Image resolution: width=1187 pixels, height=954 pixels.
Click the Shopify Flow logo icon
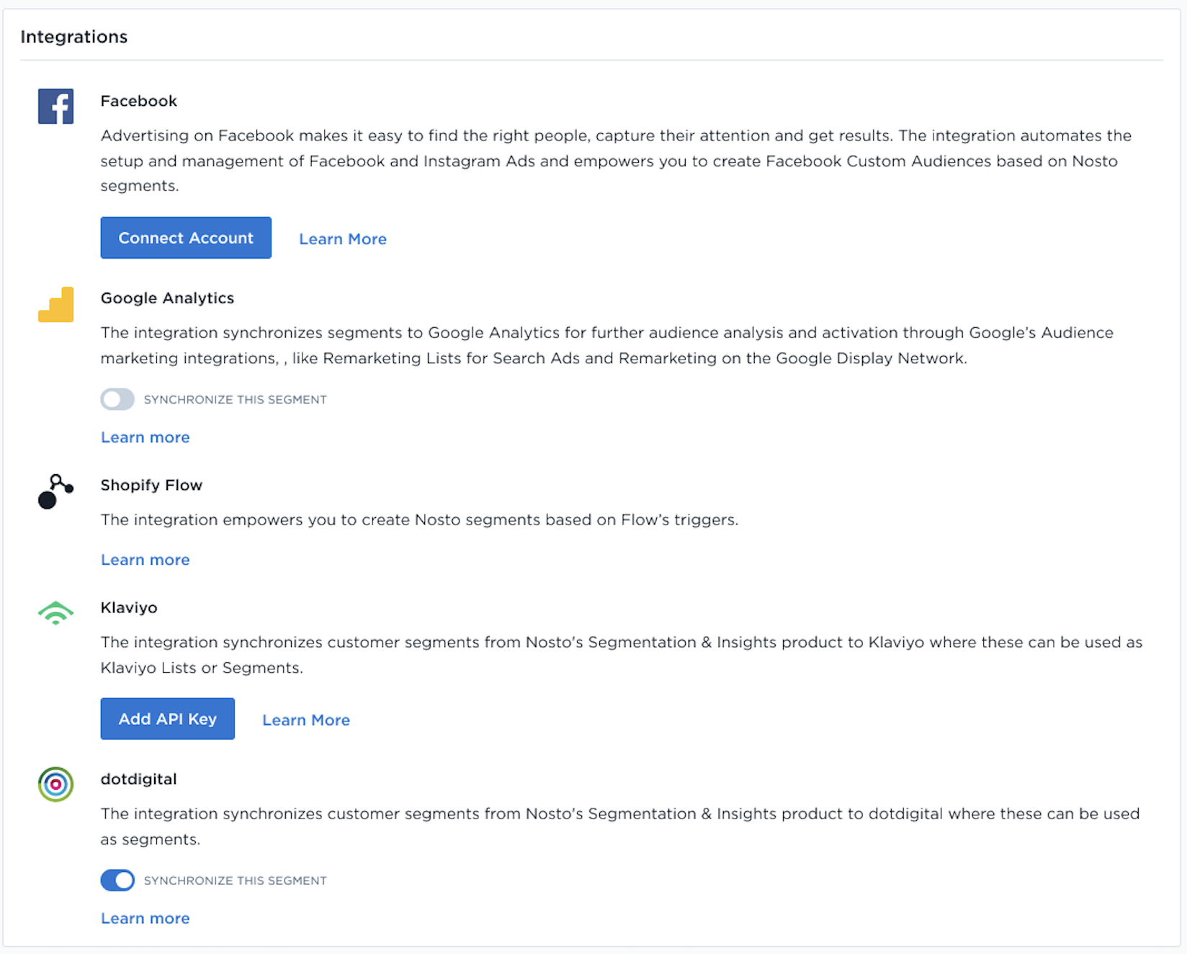coord(55,491)
